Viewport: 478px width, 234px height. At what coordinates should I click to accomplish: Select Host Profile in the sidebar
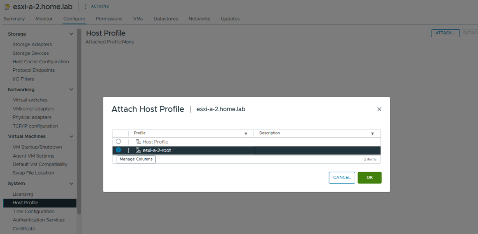40,203
